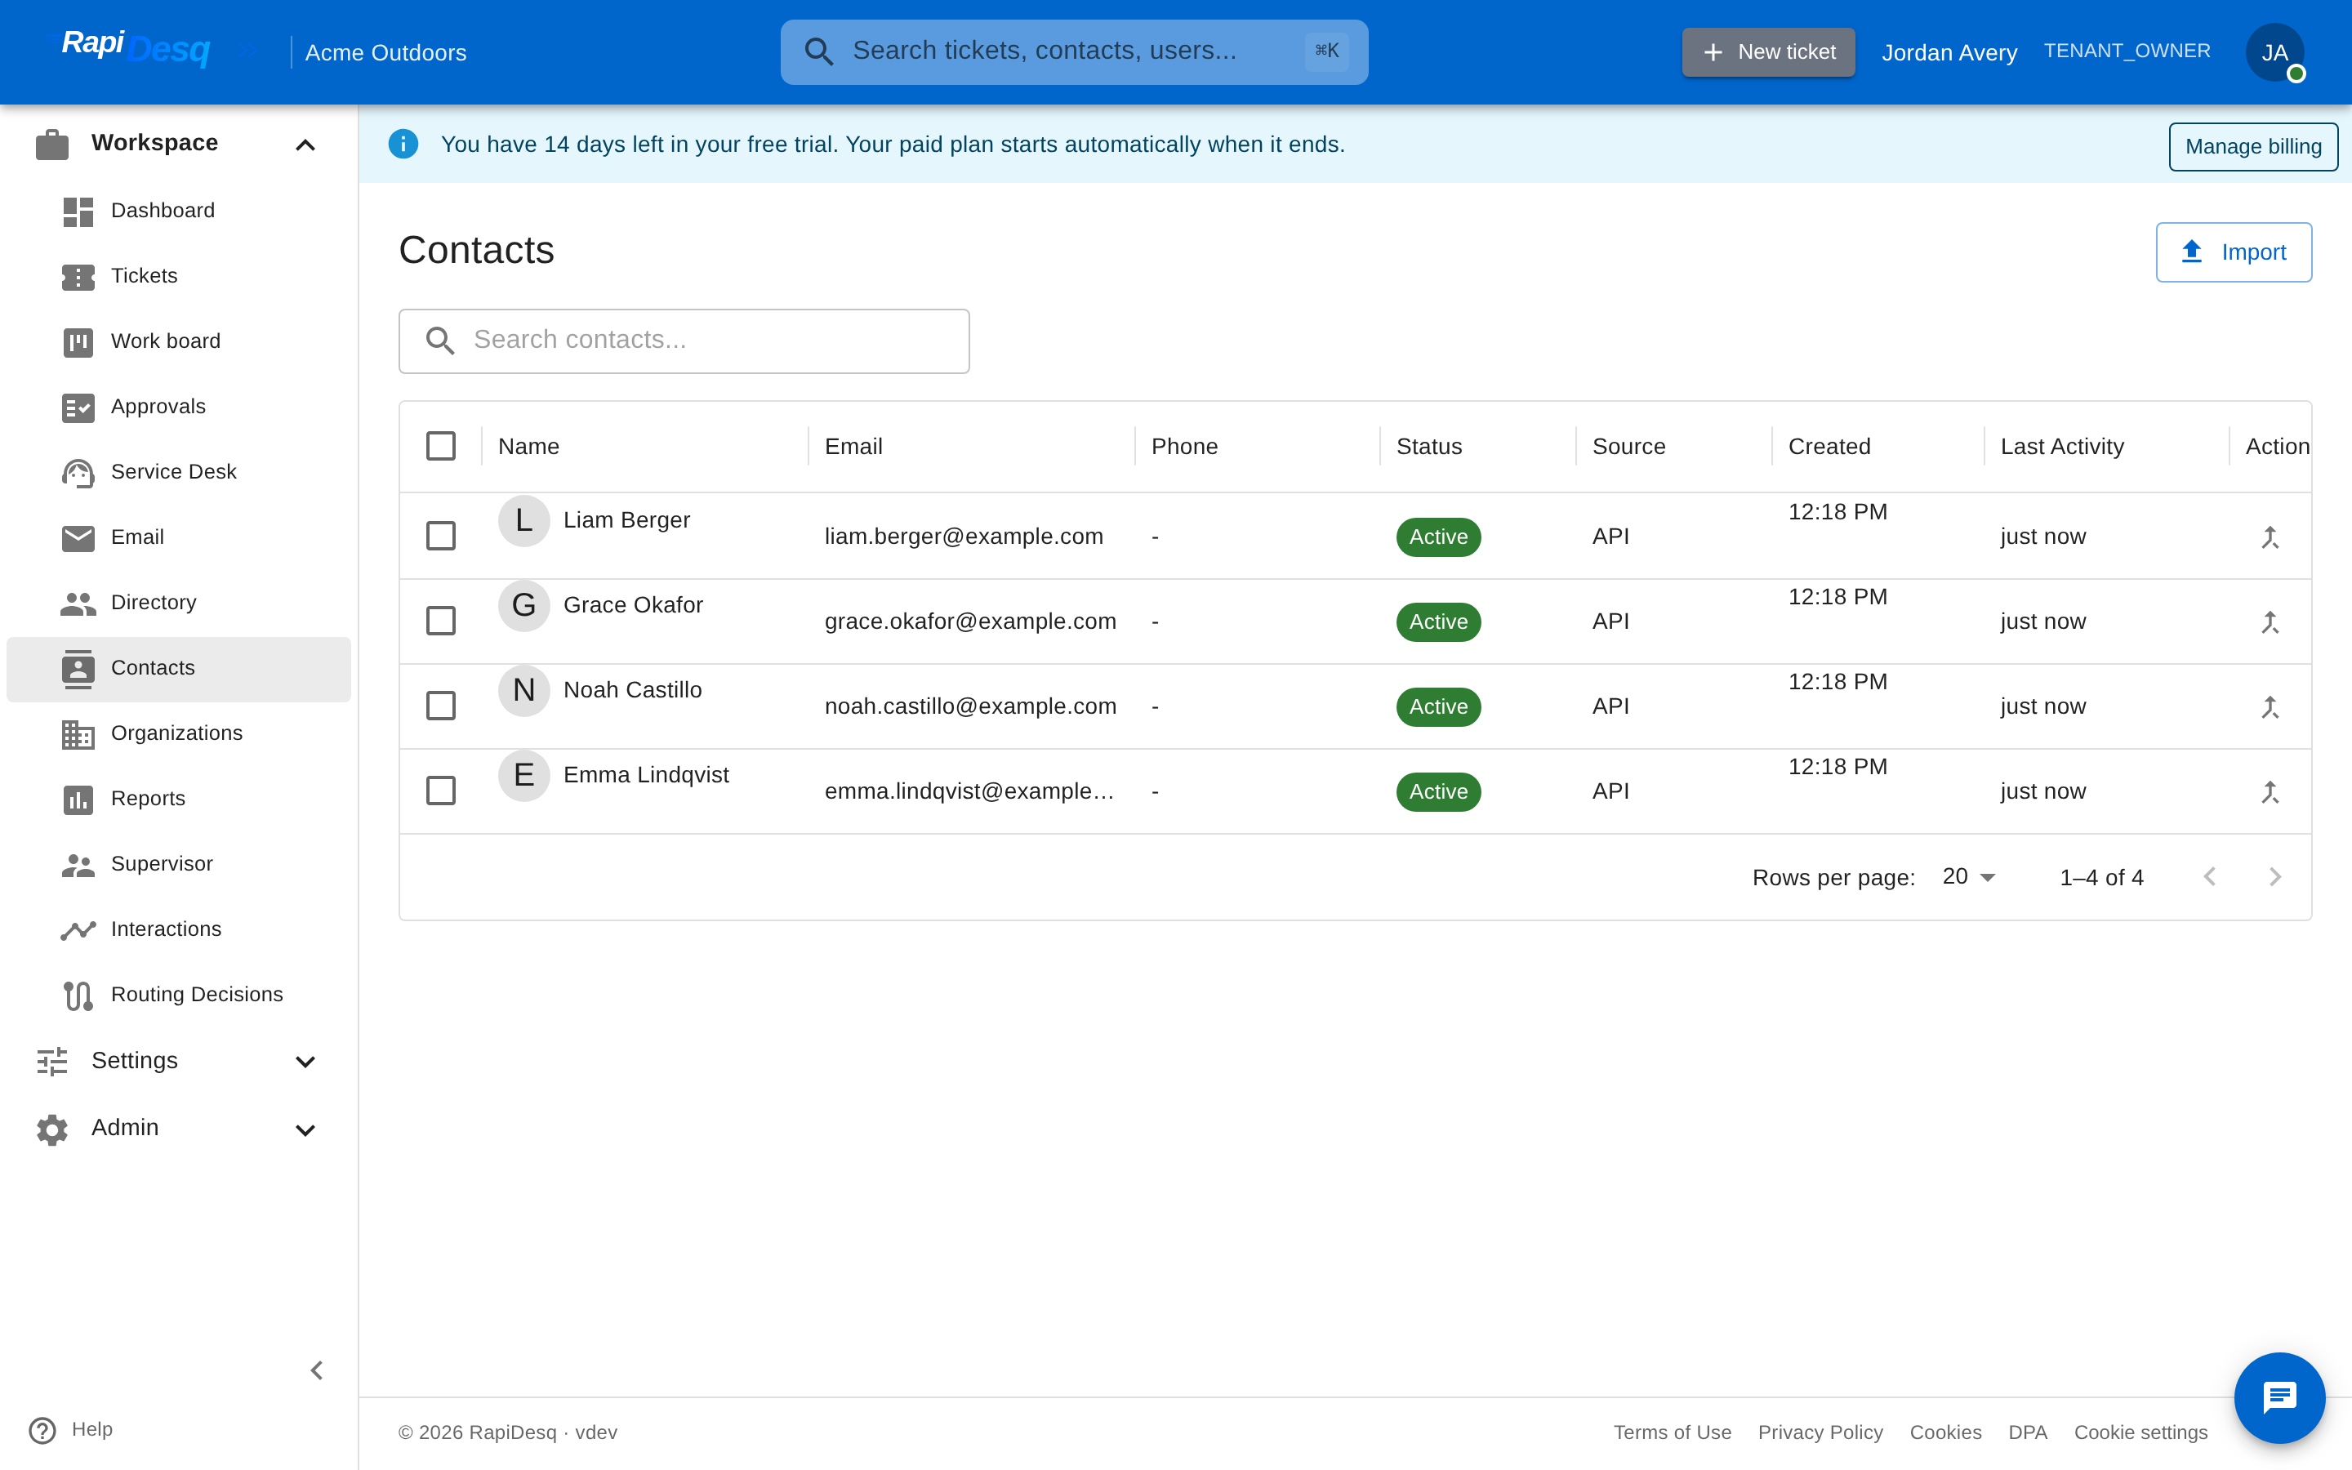Screen dimensions: 2352x1470
Task: Go to next page of contacts
Action: coord(2274,877)
